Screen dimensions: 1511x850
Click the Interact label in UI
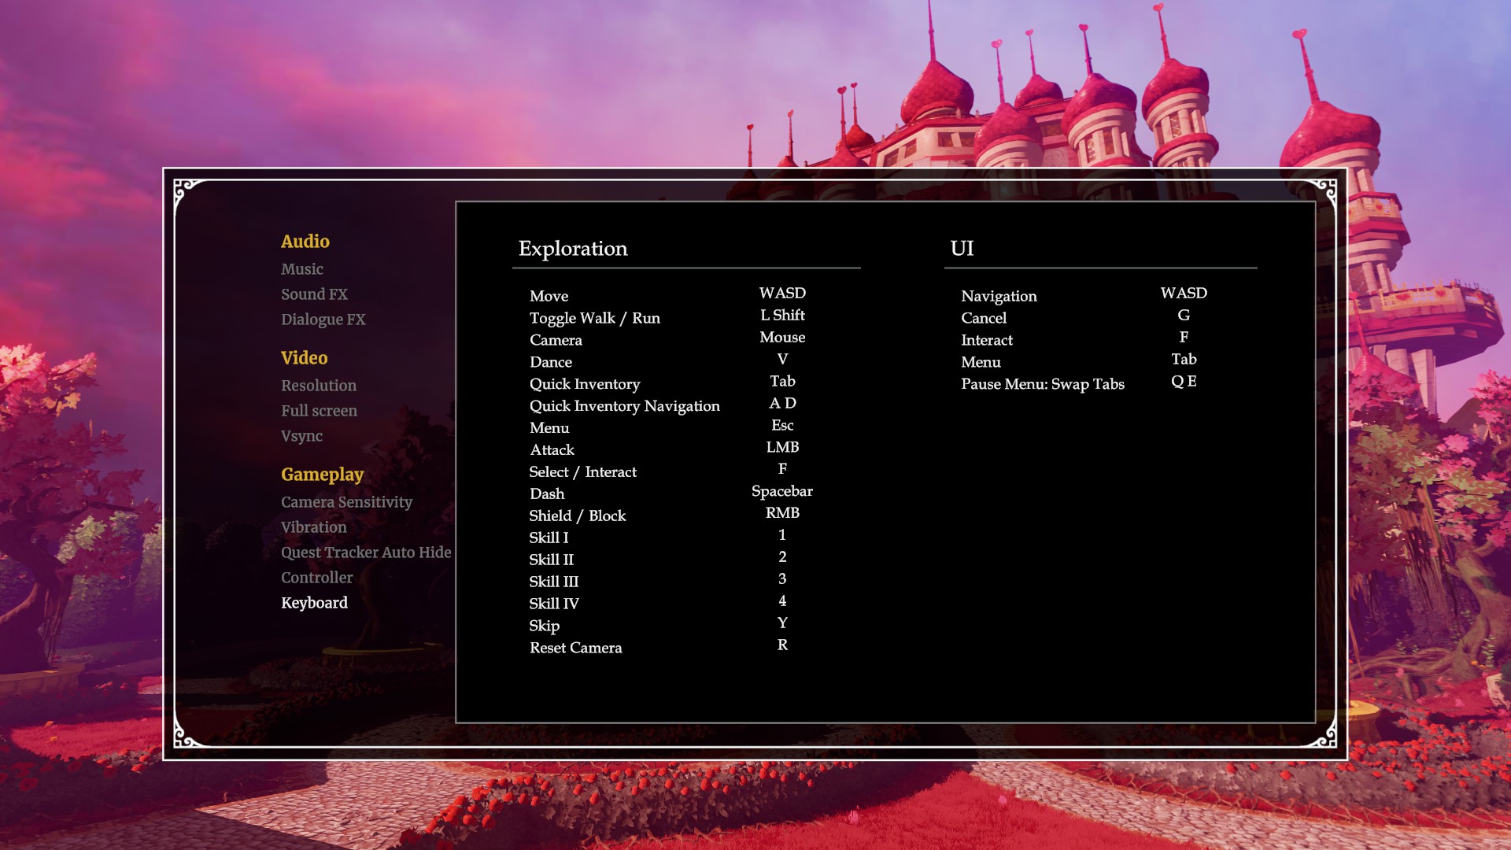986,340
